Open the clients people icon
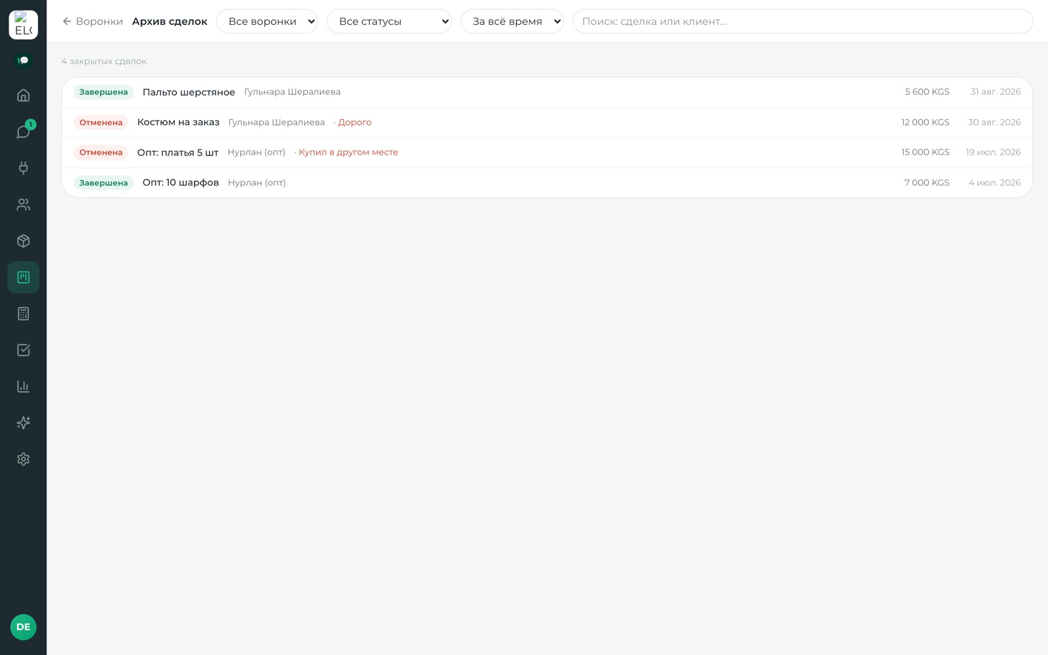Screen dimensions: 1048x655 tap(24, 204)
